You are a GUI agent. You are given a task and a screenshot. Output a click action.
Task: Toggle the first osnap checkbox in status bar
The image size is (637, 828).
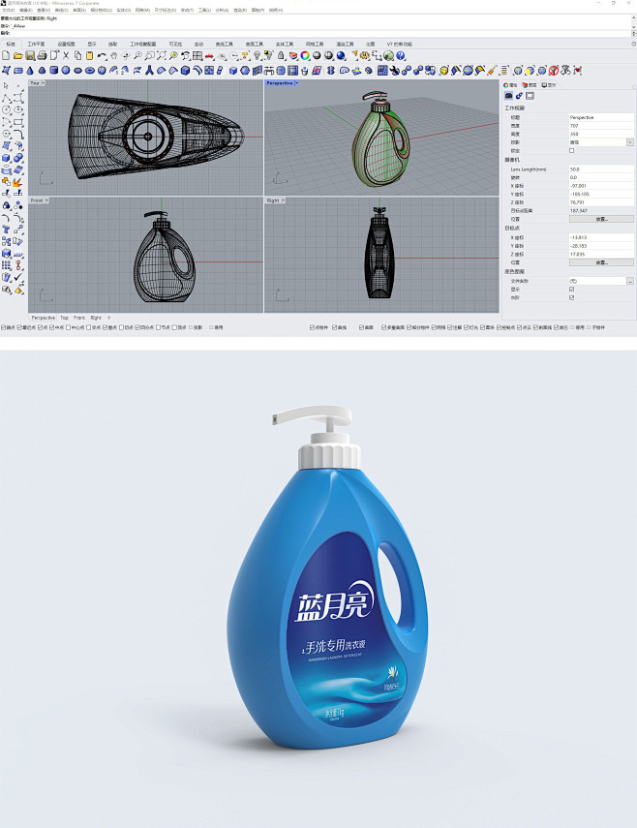[4, 327]
